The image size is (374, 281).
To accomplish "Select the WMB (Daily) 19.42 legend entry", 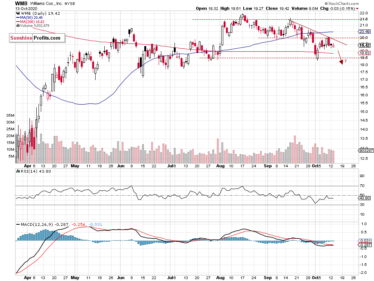I will [40, 13].
